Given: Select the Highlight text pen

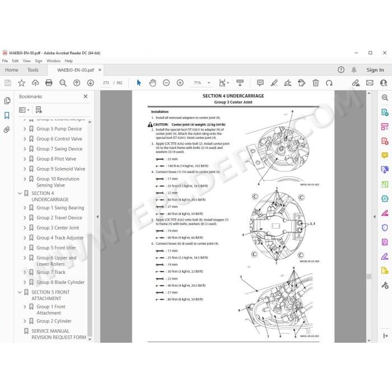Looking at the screenshot, I should pos(274,83).
